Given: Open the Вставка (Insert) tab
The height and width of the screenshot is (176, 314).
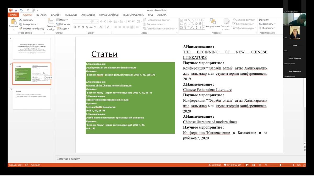Looking at the screenshot, I should click(41, 15).
